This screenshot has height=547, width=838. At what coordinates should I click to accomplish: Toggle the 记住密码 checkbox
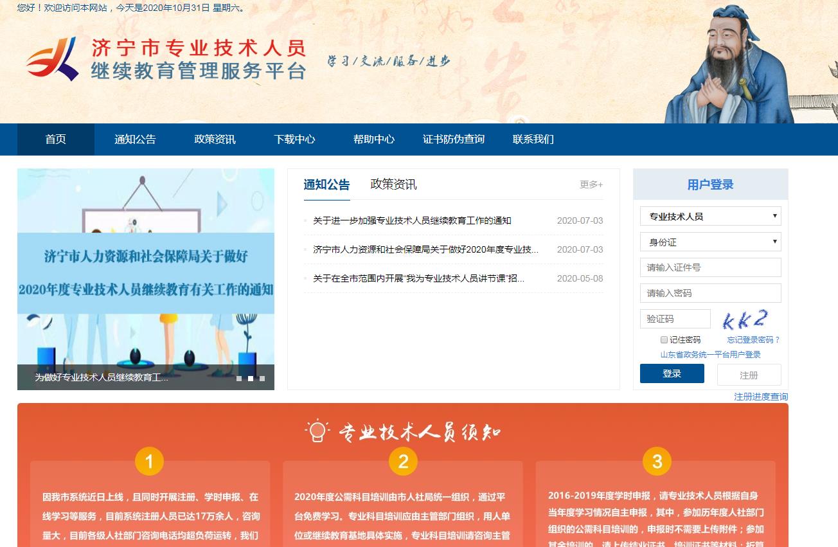point(664,340)
